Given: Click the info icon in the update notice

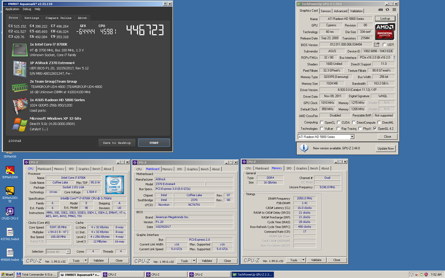Looking at the screenshot, I should (304, 148).
